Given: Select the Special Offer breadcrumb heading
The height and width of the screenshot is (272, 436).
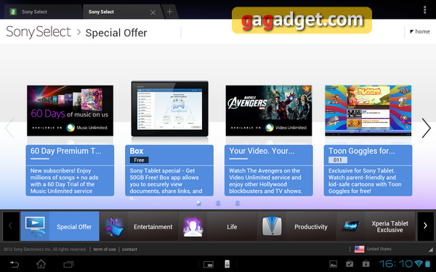Looking at the screenshot, I should tap(116, 33).
